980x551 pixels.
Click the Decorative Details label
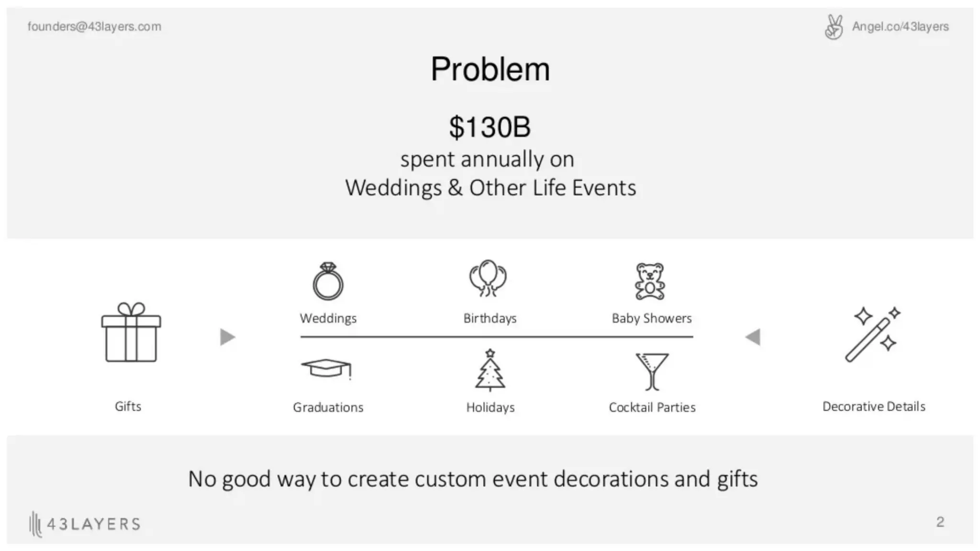[874, 406]
